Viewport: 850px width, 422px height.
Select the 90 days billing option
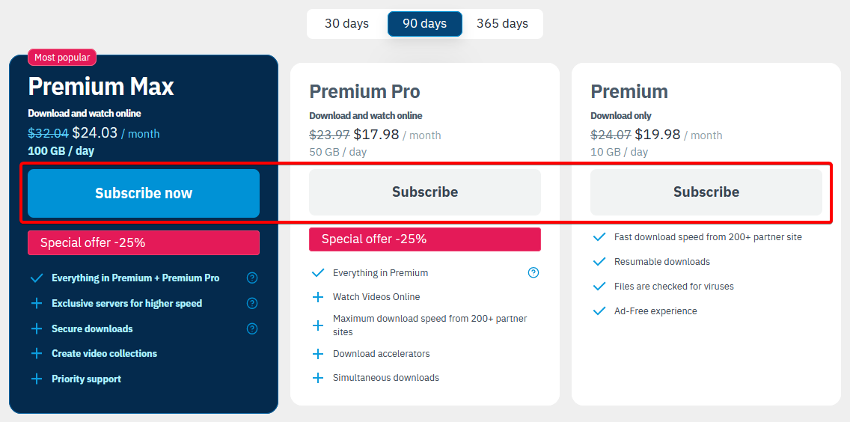(424, 24)
